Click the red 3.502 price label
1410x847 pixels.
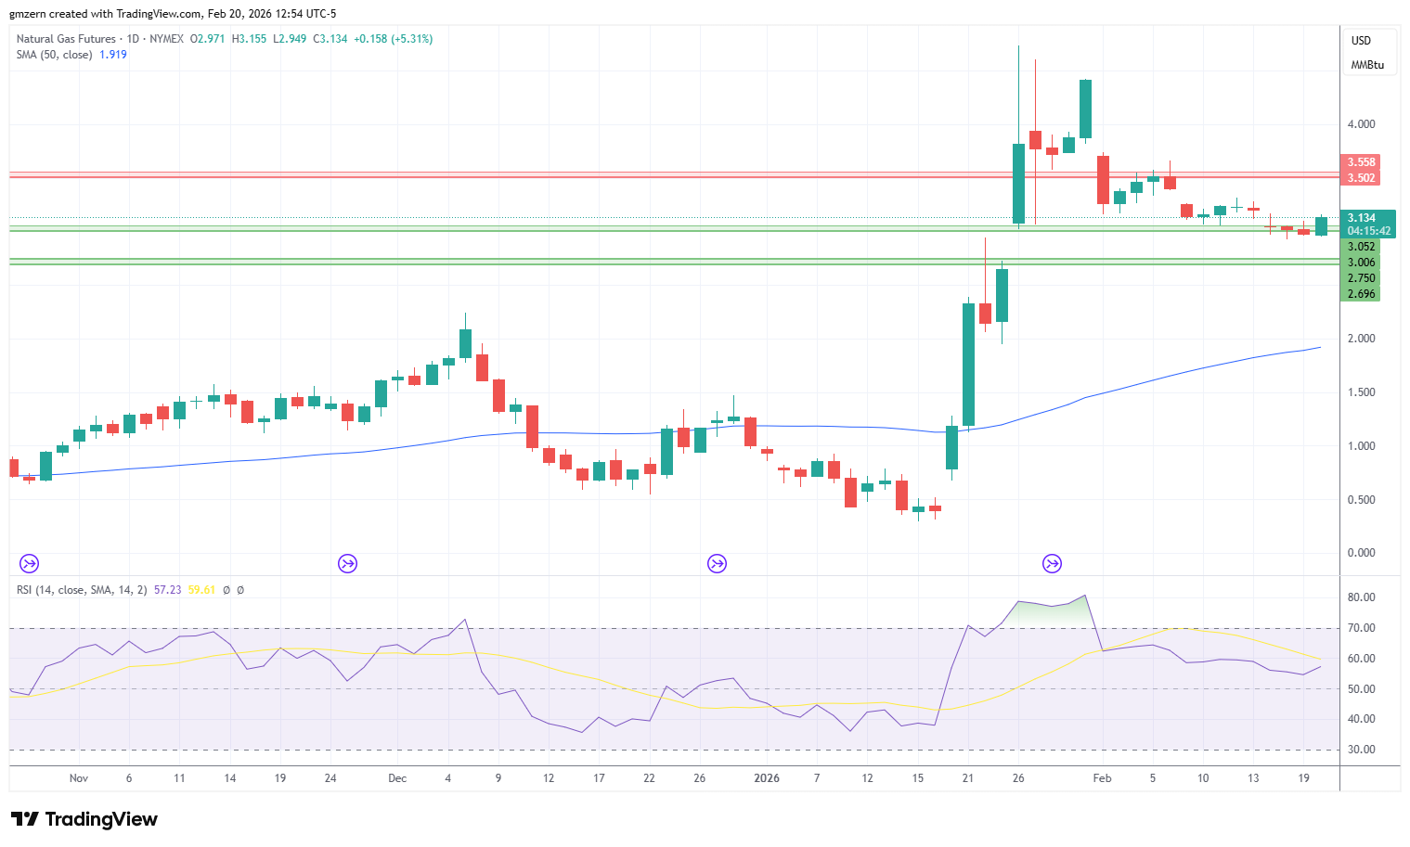(1361, 178)
